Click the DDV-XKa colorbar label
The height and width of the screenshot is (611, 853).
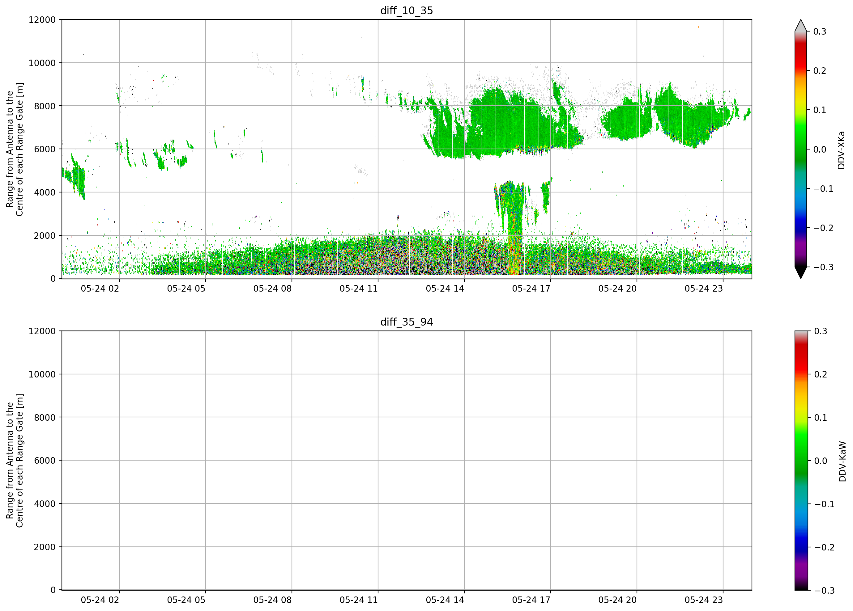(841, 150)
